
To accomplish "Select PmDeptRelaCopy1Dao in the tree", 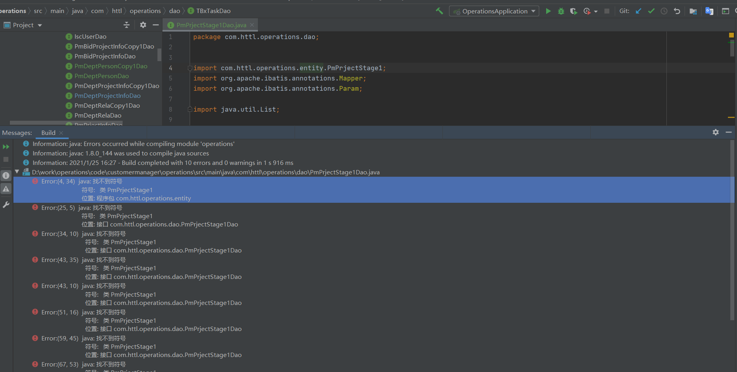I will (x=107, y=106).
